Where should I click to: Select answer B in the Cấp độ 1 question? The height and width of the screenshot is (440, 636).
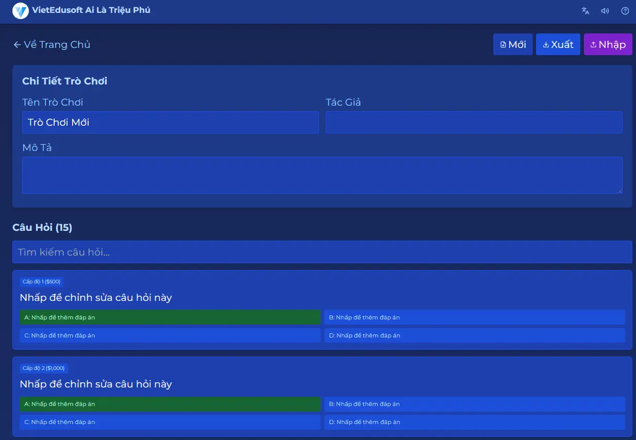tap(475, 317)
